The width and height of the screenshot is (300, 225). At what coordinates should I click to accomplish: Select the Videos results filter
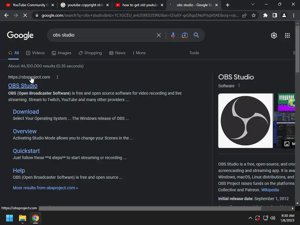coord(35,53)
